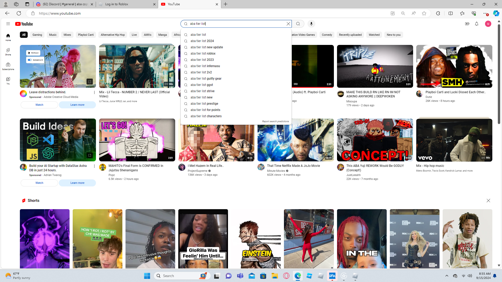Open Microsoft Store from the taskbar
The image size is (502, 282).
click(263, 276)
